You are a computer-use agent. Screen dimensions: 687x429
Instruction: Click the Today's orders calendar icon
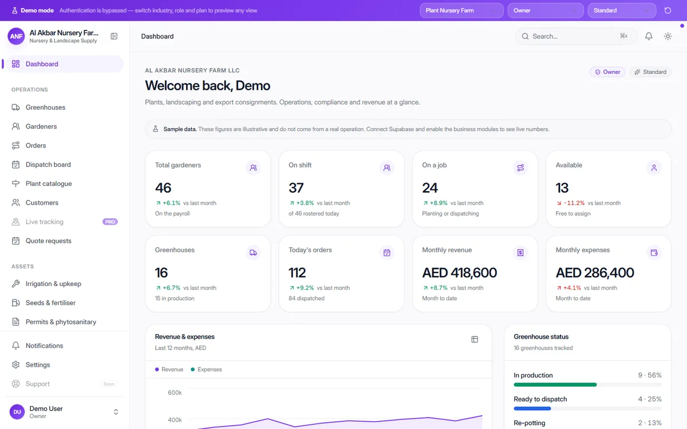click(387, 252)
